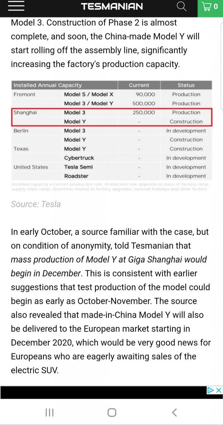Tap the Tesmanian logo header

pos(112,7)
